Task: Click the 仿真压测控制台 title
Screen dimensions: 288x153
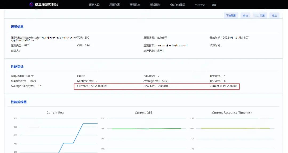Action: tap(46, 5)
